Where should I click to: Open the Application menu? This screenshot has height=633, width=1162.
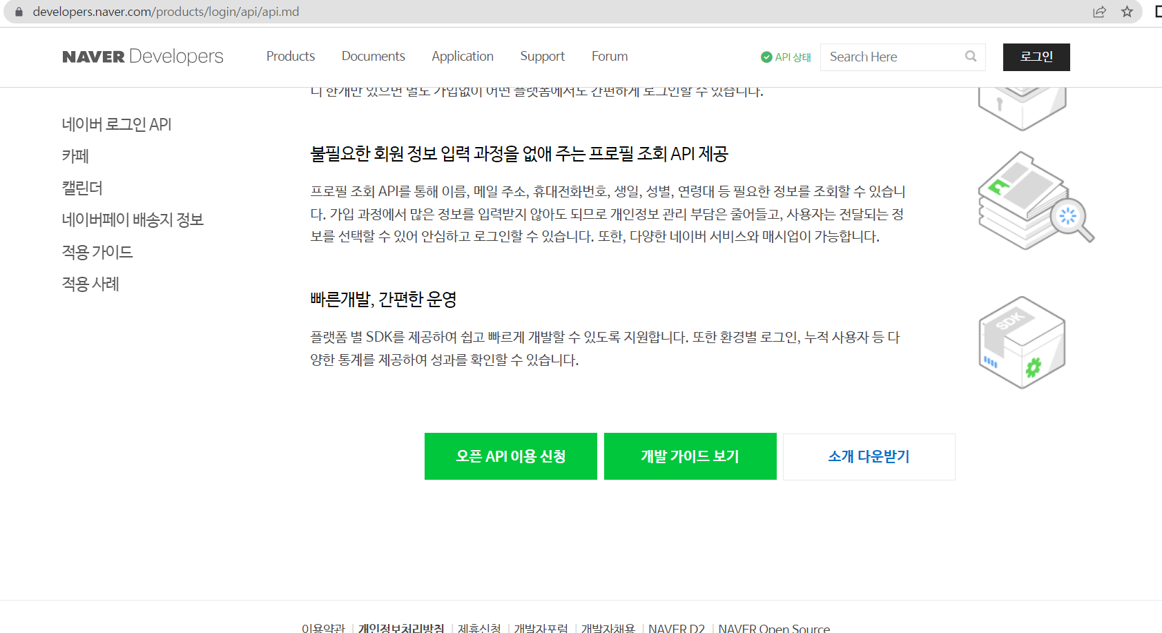pyautogui.click(x=463, y=57)
